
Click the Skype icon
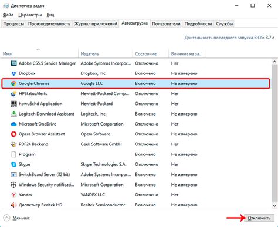[13, 164]
